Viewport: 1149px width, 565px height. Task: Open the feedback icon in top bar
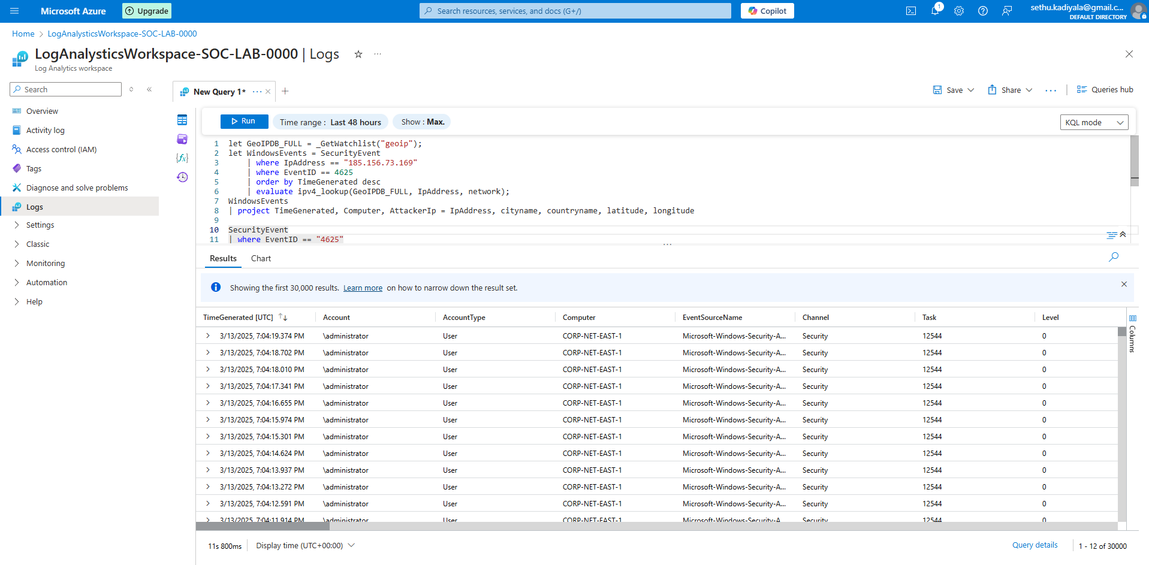pos(1007,11)
